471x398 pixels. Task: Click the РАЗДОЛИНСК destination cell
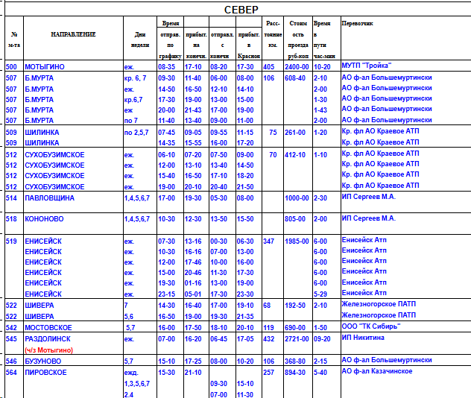click(48, 338)
